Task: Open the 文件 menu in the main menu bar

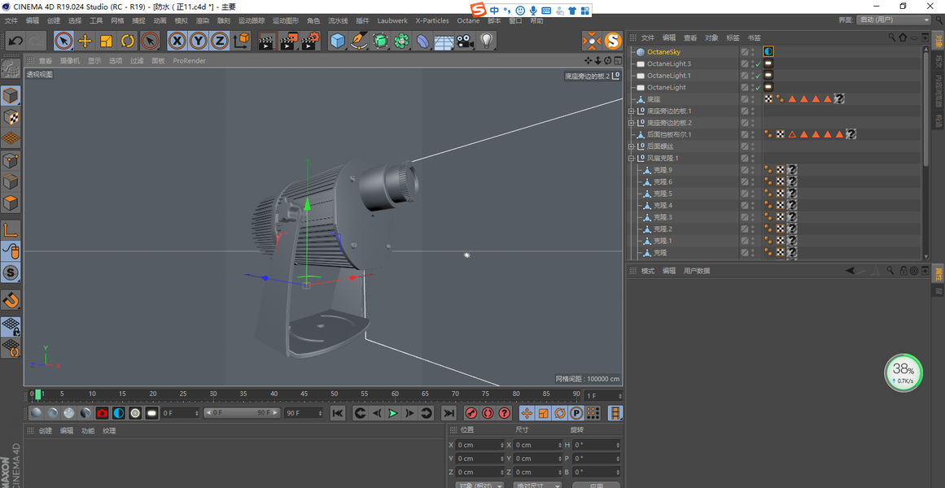Action: click(x=11, y=20)
